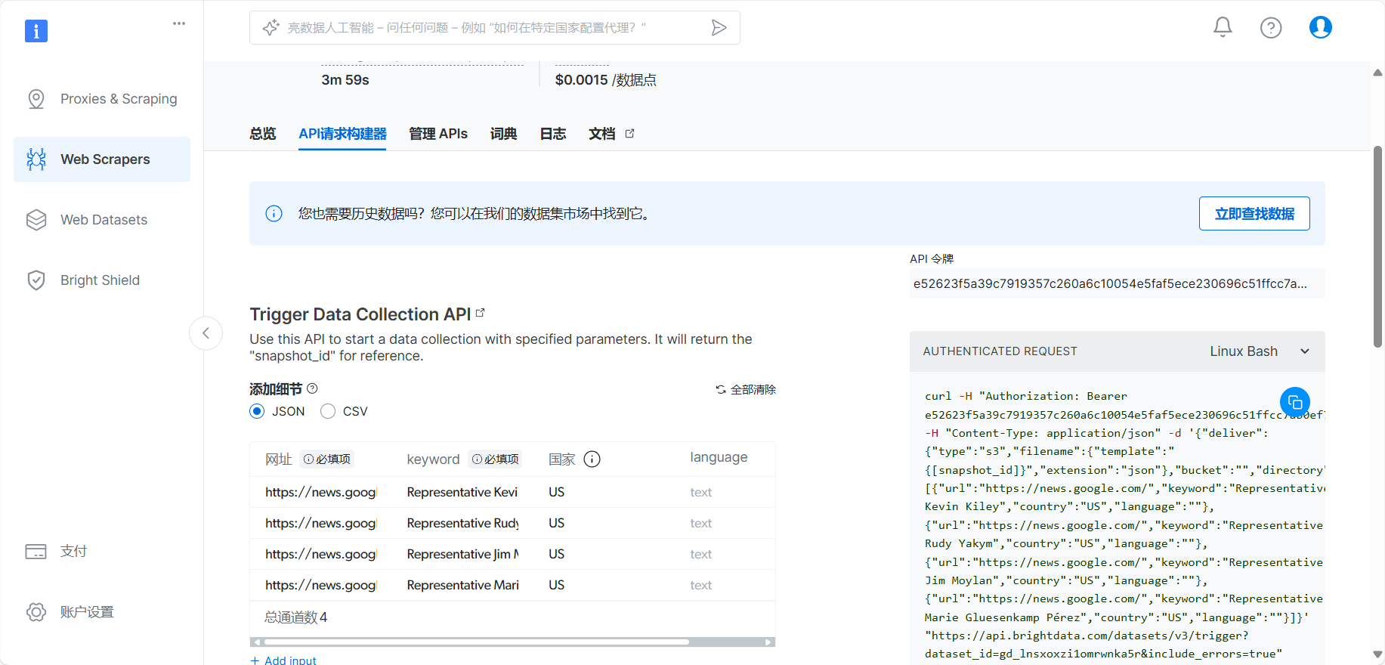Open Web Datasets section
Screen dimensions: 1385x665
coord(102,220)
